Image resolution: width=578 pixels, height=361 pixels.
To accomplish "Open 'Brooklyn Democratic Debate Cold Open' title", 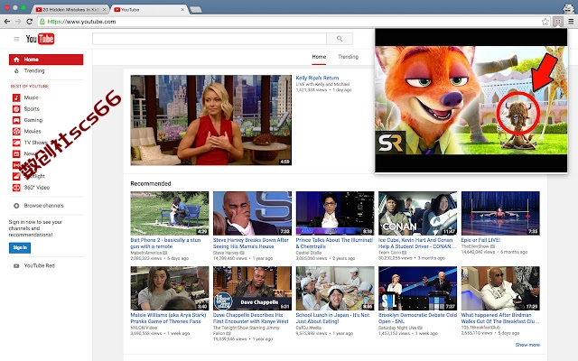I will (417, 319).
